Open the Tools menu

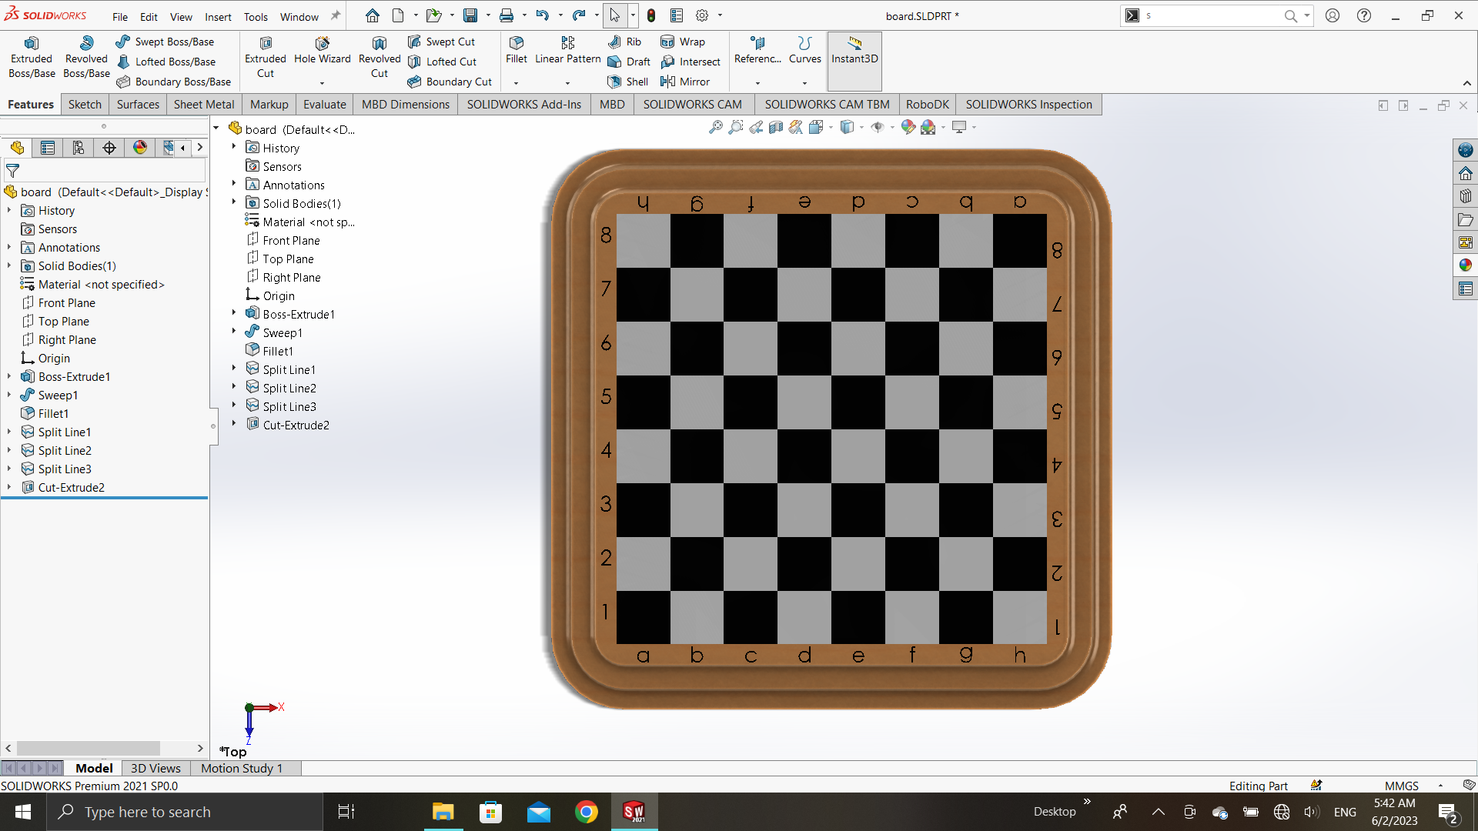click(256, 16)
